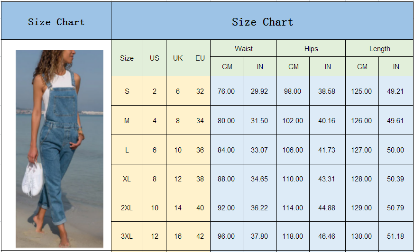Screen dimensions: 414x252
Task: Select waist value 76.00 cell
Action: pos(226,91)
